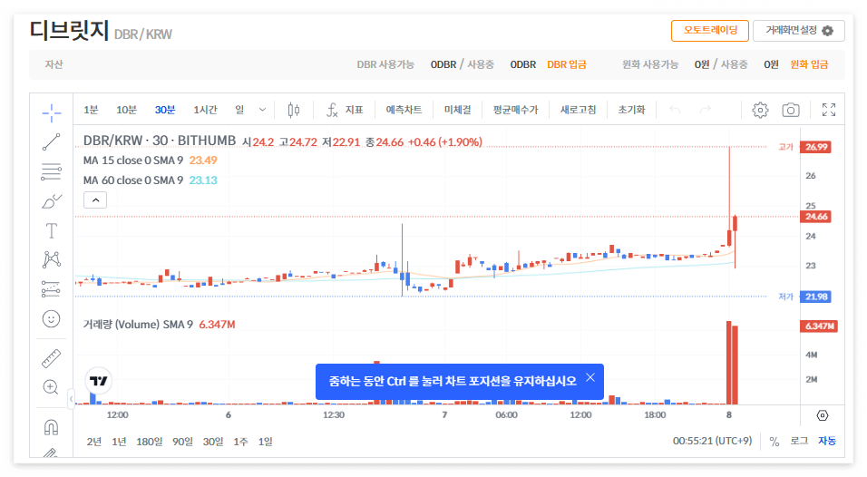Viewport: 867px width, 477px height.
Task: Open 오토트레이딩 auto trading
Action: click(x=710, y=31)
